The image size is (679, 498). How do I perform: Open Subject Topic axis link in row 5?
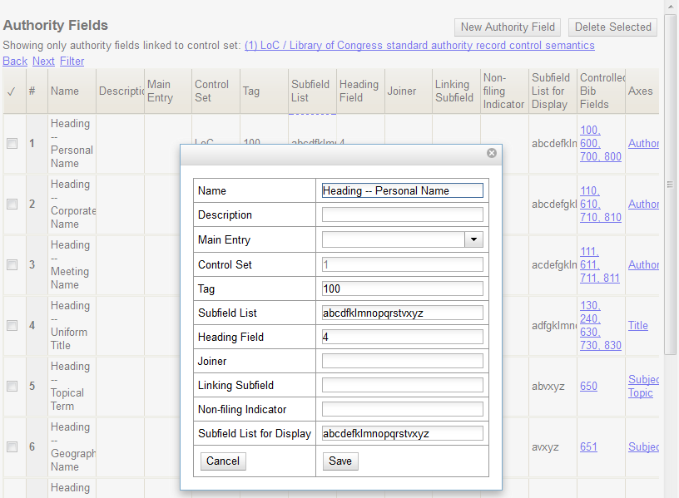click(x=643, y=386)
